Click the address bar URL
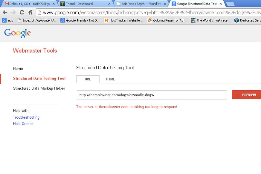Screen dimensions: 261x174 pos(151,13)
